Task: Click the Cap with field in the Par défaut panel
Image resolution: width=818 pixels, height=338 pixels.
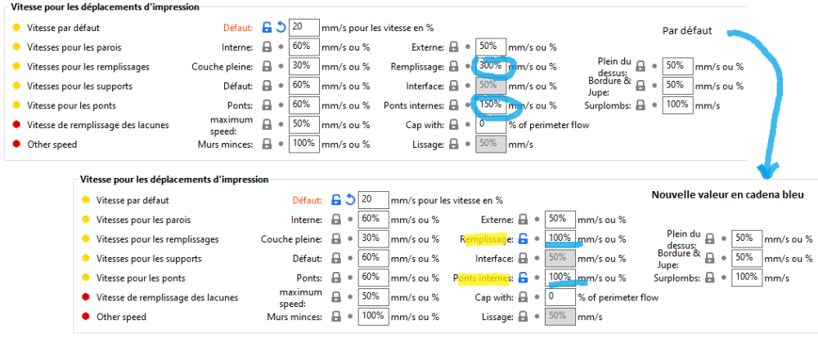Action: [491, 125]
